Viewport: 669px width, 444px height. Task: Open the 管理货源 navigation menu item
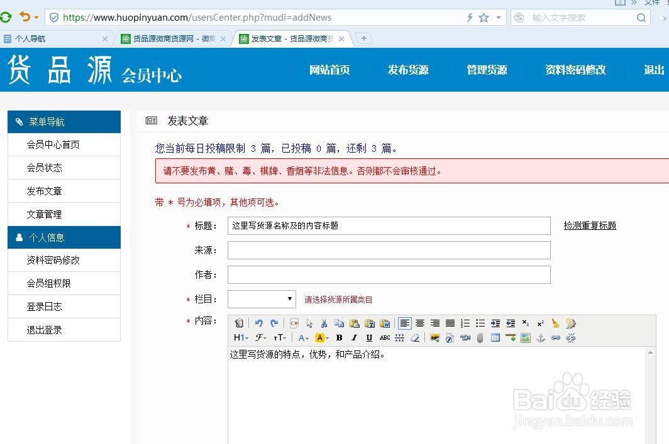point(487,70)
